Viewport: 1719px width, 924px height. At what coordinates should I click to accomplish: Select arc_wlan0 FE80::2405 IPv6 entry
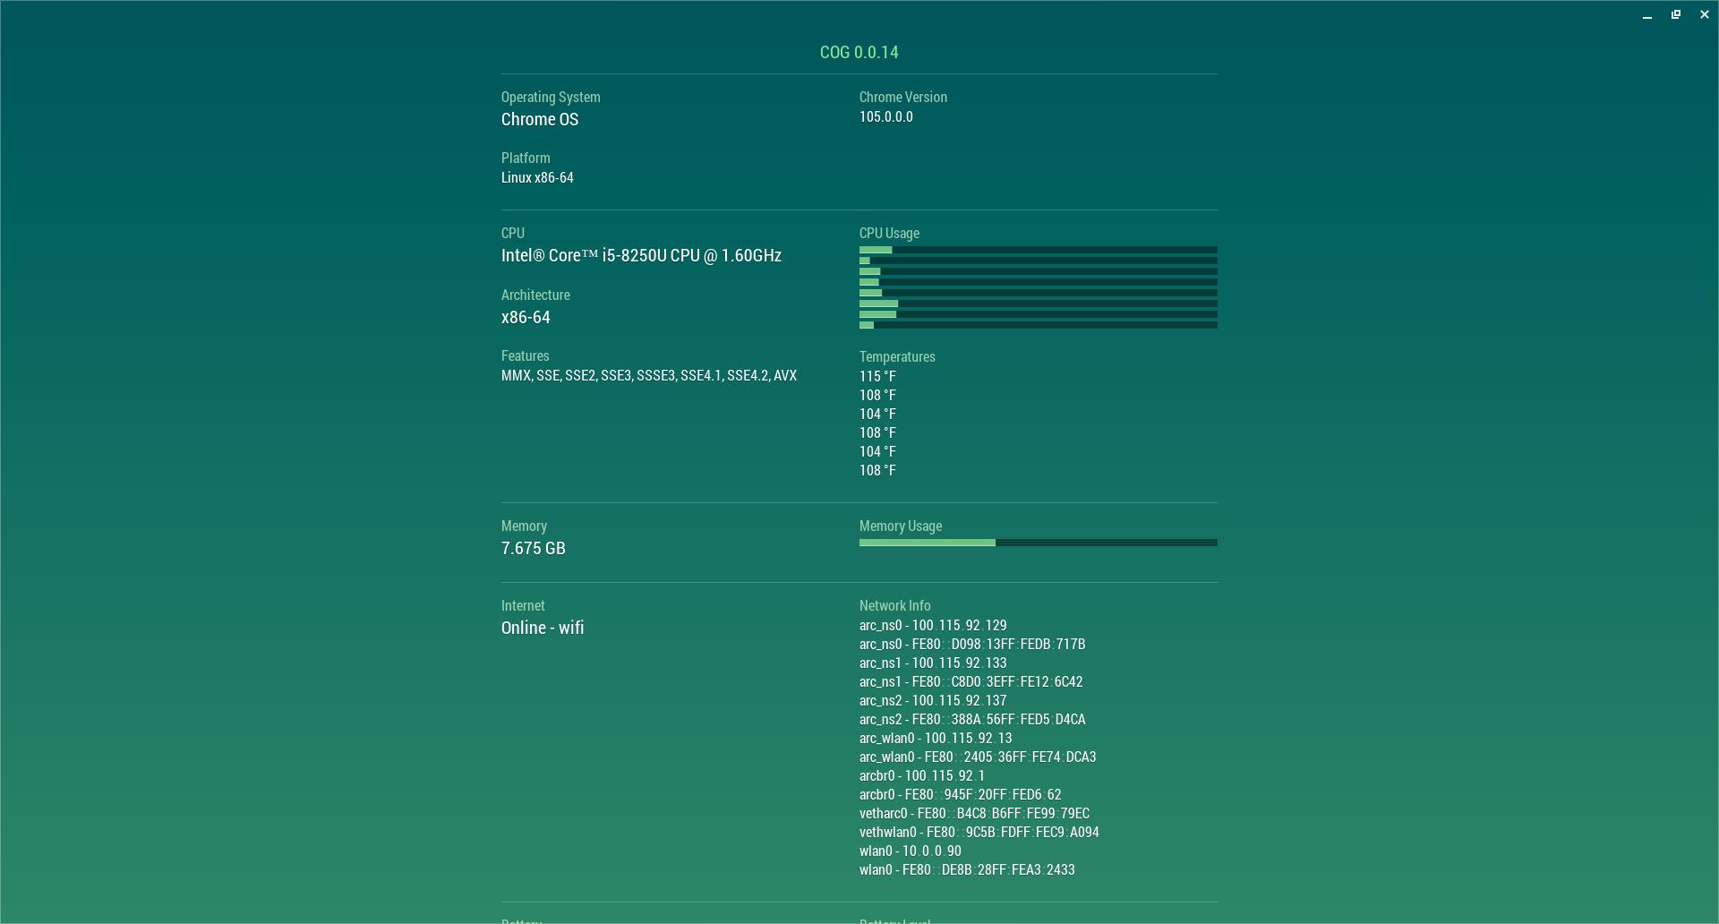pos(978,757)
